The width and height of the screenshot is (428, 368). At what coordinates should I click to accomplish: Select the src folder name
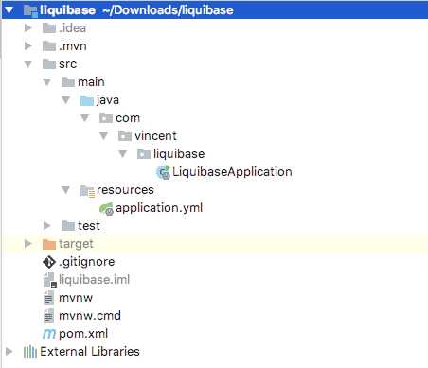point(67,64)
